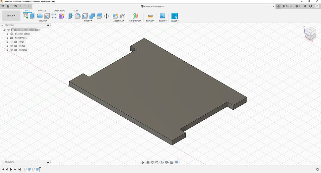The height and width of the screenshot is (173, 321).
Task: Open timeline settings gear at bottom right
Action: [x=318, y=169]
